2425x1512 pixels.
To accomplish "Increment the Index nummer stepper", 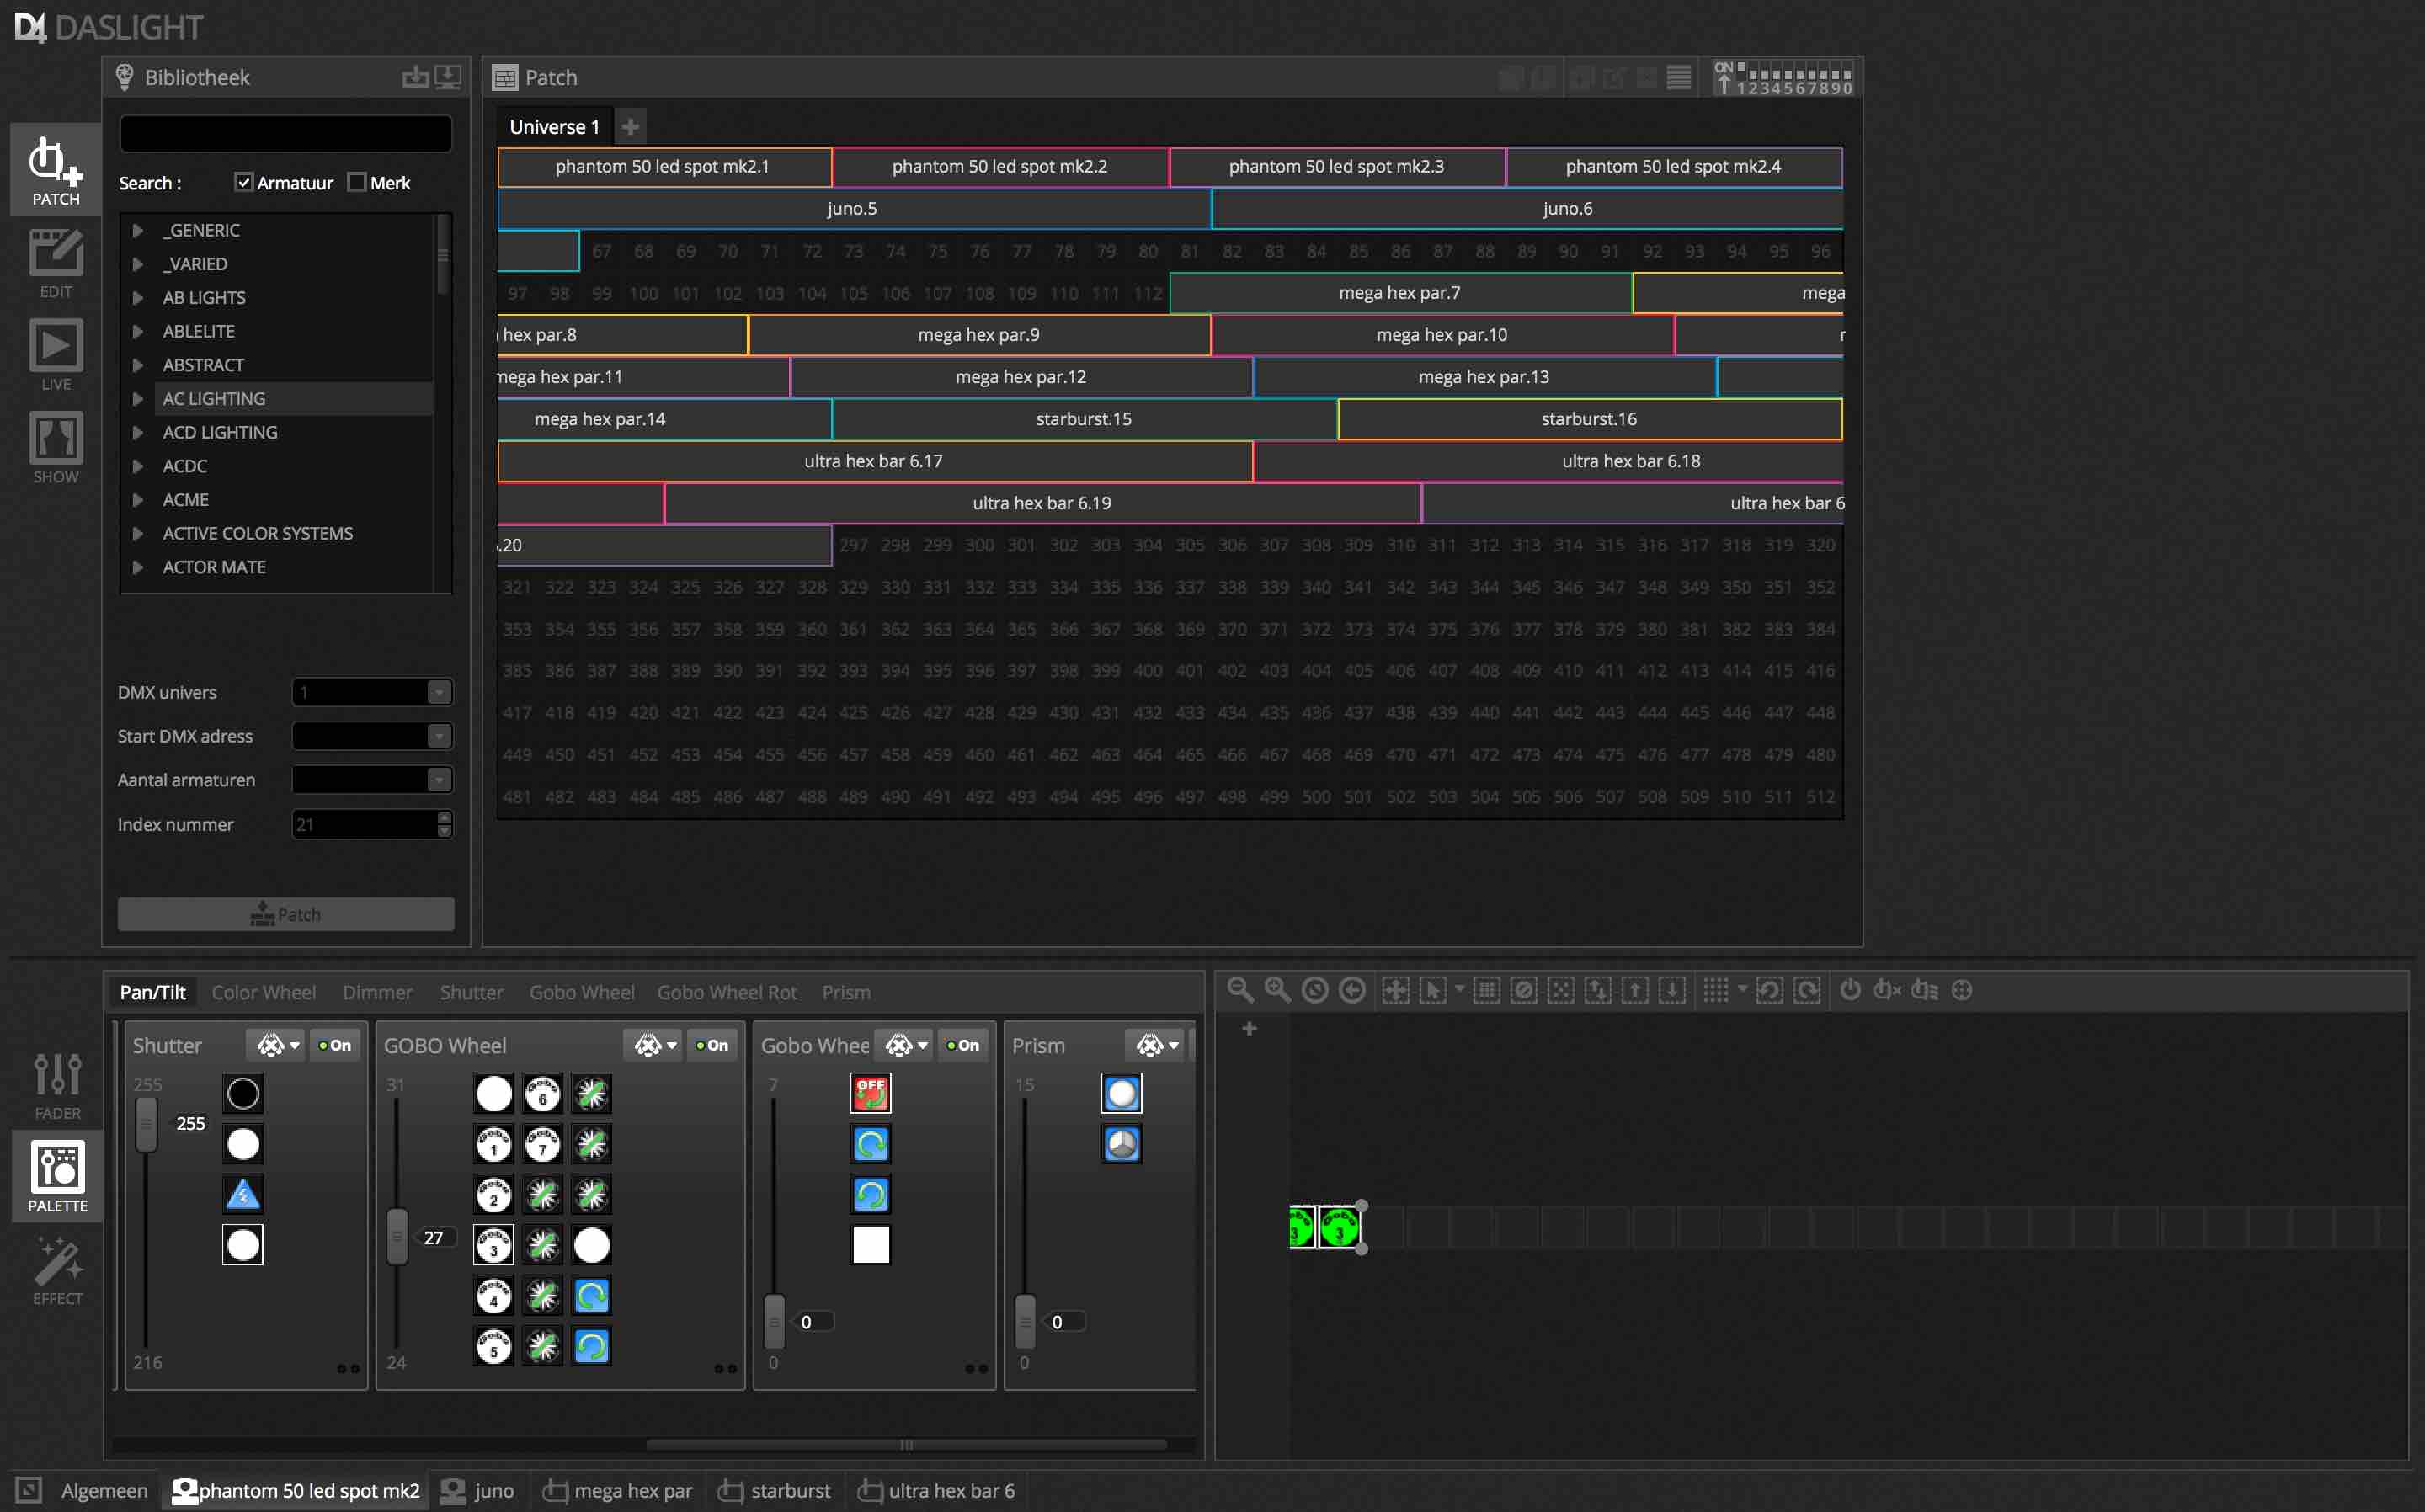I will 444,817.
